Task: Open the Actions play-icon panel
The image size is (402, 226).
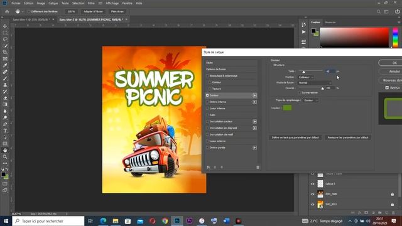Action: point(303,32)
